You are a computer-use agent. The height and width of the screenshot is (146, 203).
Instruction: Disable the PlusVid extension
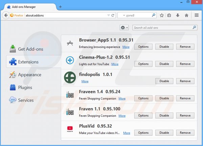click(x=164, y=133)
